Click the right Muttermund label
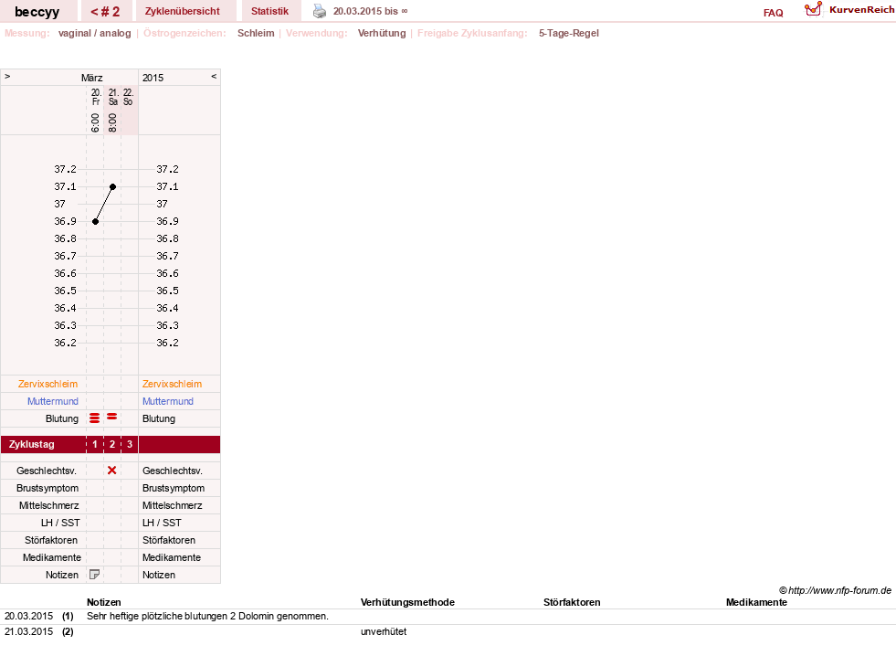896x656 pixels. pyautogui.click(x=168, y=401)
